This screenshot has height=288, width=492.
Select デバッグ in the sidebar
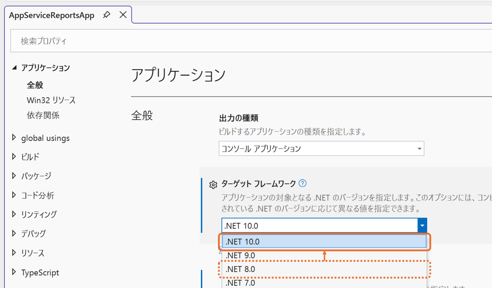(x=34, y=234)
